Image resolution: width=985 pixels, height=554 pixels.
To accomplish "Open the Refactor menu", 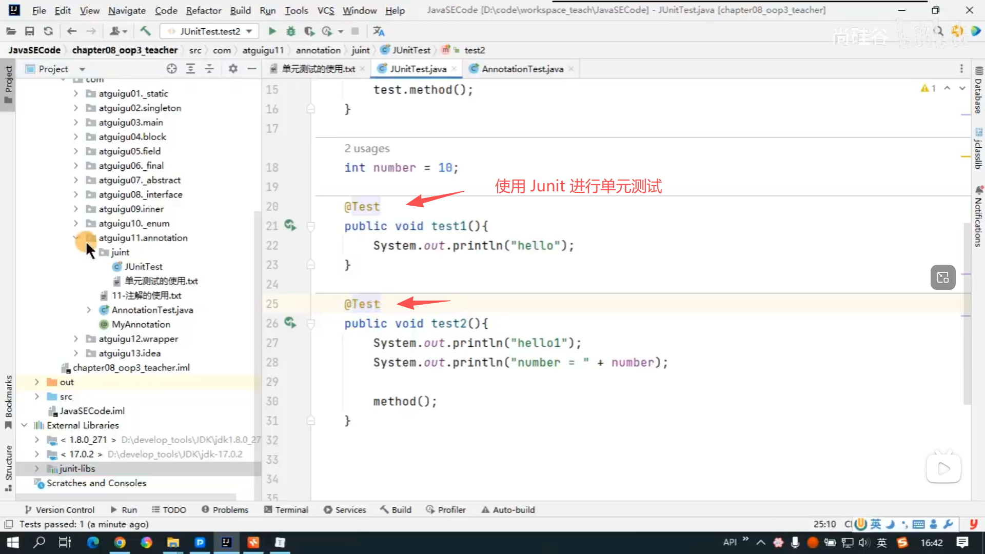I will (203, 10).
